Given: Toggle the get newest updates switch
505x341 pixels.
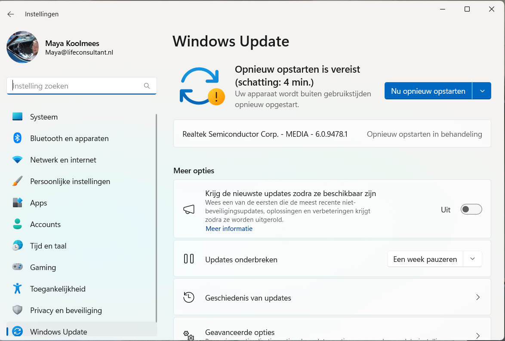Looking at the screenshot, I should (471, 209).
